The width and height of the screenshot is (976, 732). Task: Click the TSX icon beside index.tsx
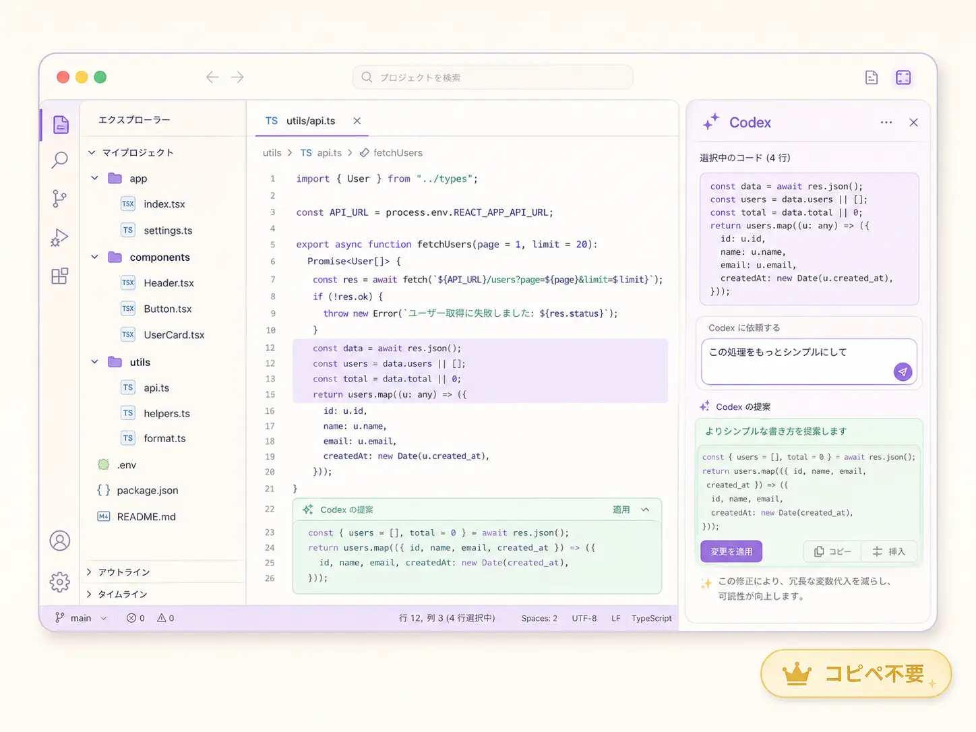click(x=128, y=204)
